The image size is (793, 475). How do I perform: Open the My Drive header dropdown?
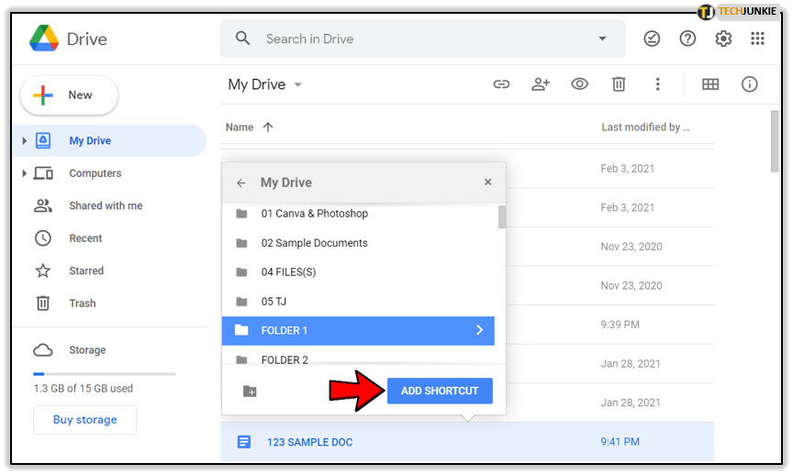(x=297, y=85)
